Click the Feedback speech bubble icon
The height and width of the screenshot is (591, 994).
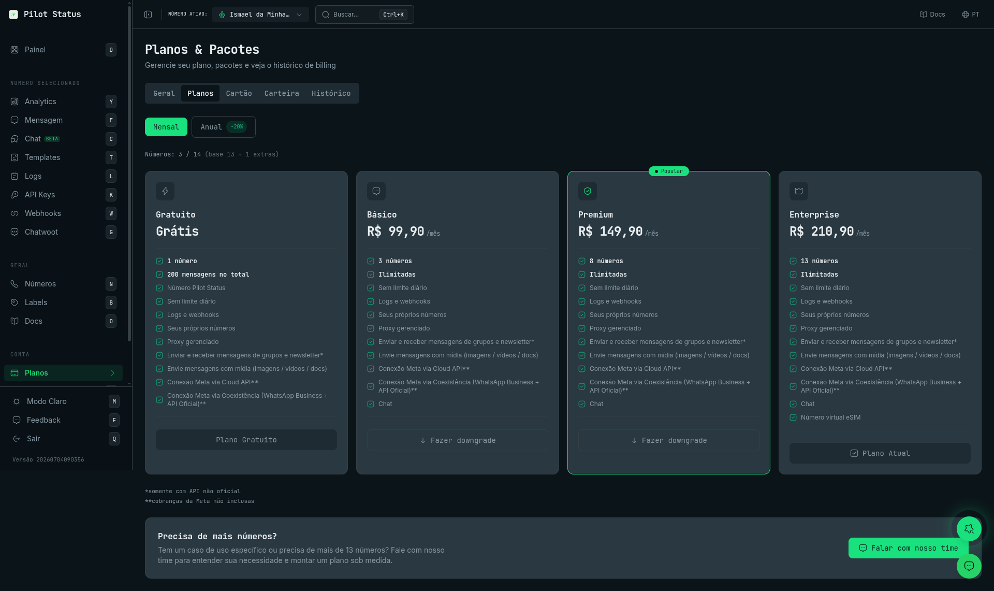click(x=17, y=420)
